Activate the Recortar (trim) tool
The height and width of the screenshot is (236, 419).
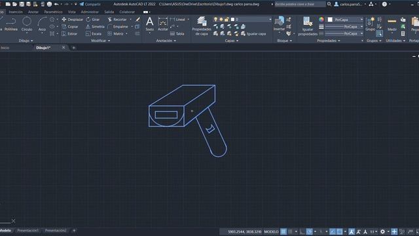pyautogui.click(x=117, y=20)
